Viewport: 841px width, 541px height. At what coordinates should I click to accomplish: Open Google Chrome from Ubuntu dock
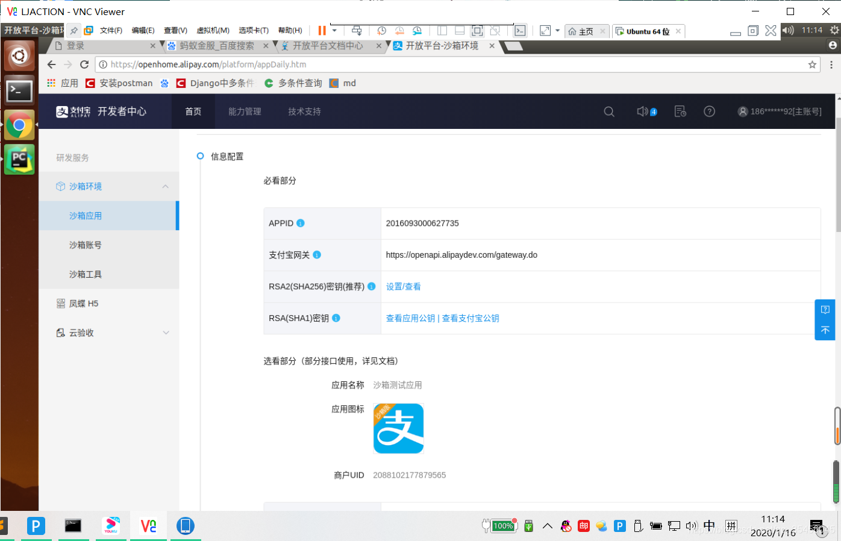[19, 125]
